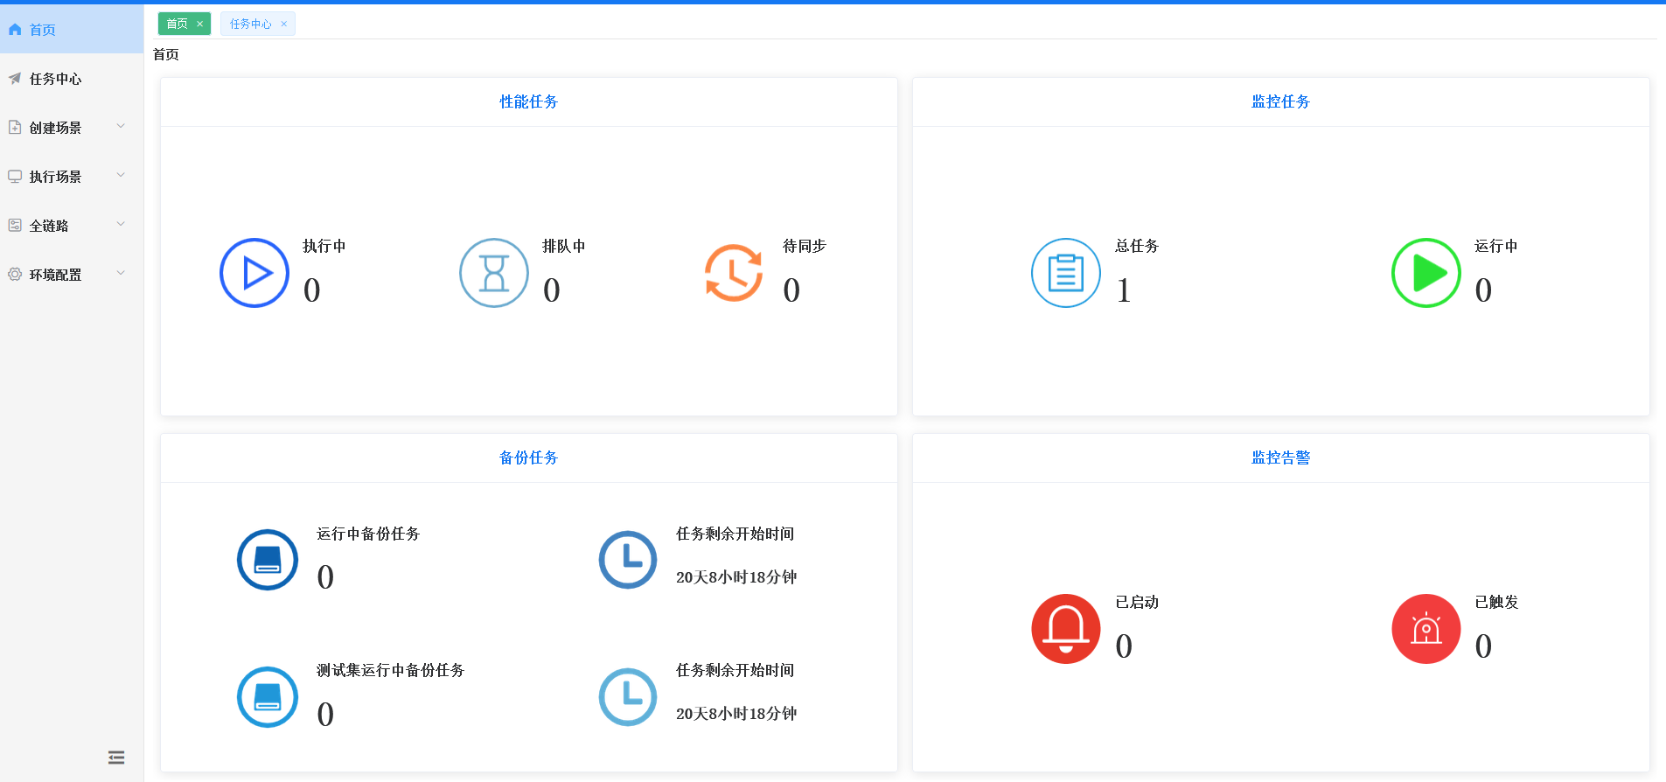Click the red bell icon for 已启动
The width and height of the screenshot is (1666, 782).
coord(1065,629)
